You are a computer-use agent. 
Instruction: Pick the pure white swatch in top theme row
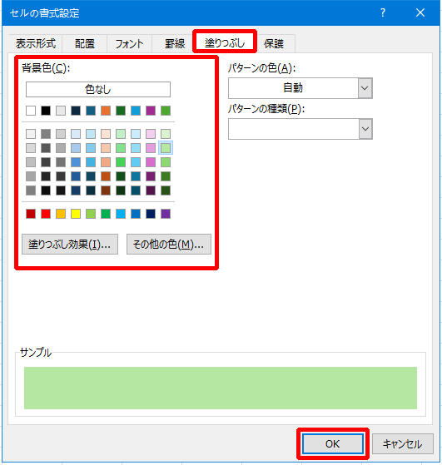(x=31, y=111)
